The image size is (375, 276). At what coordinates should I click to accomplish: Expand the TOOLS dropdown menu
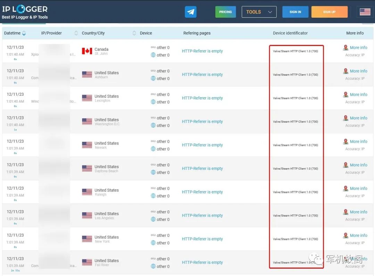coord(259,12)
